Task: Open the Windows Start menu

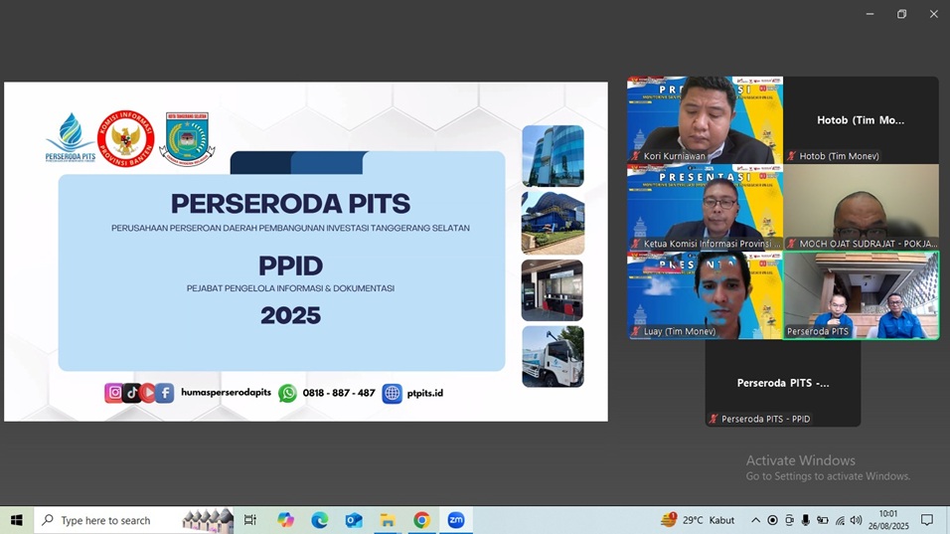Action: [x=16, y=520]
